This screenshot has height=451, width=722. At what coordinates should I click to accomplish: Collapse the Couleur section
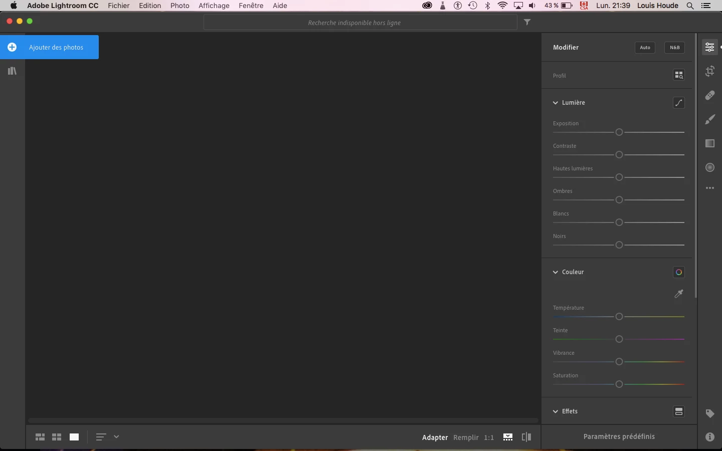click(556, 272)
